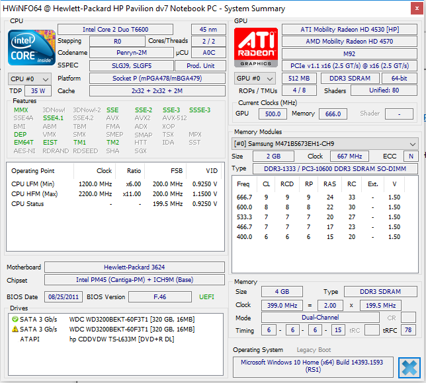
Task: Expand the Samsung M471B5673EH1-CH9 memory module dropdown
Action: click(325, 144)
